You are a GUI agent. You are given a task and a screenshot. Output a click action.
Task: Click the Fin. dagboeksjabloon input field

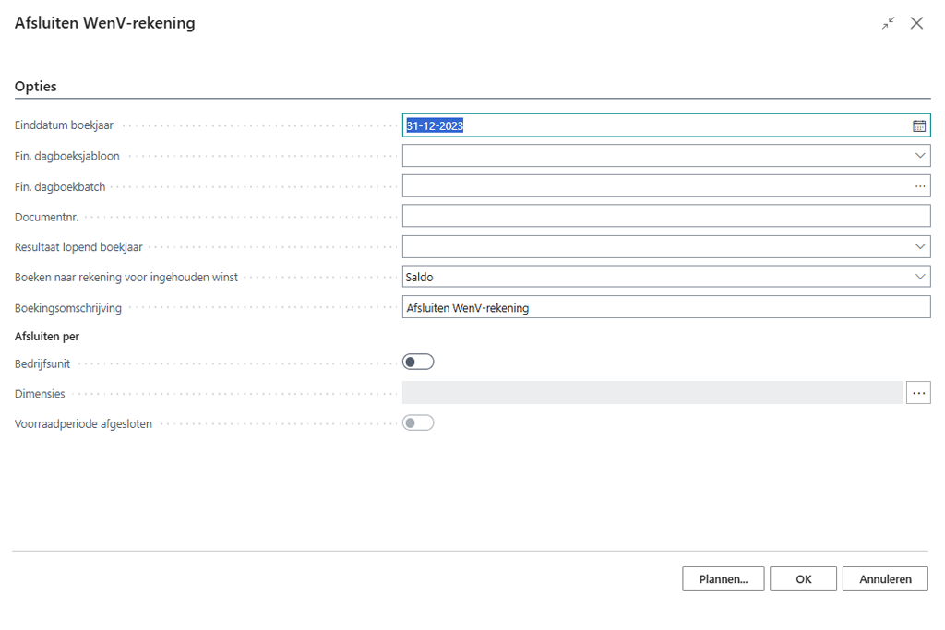[666, 156]
